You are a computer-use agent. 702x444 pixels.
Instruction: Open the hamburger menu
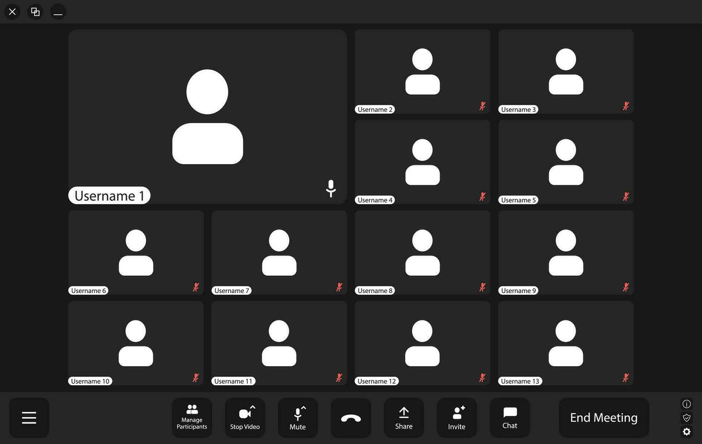(x=29, y=418)
